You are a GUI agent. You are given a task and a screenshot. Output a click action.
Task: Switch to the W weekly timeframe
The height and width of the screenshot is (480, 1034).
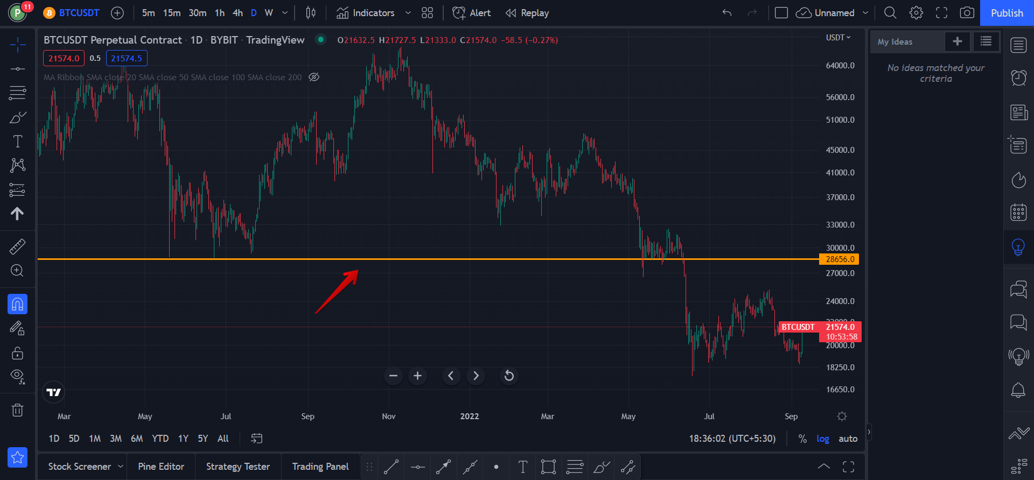(269, 13)
